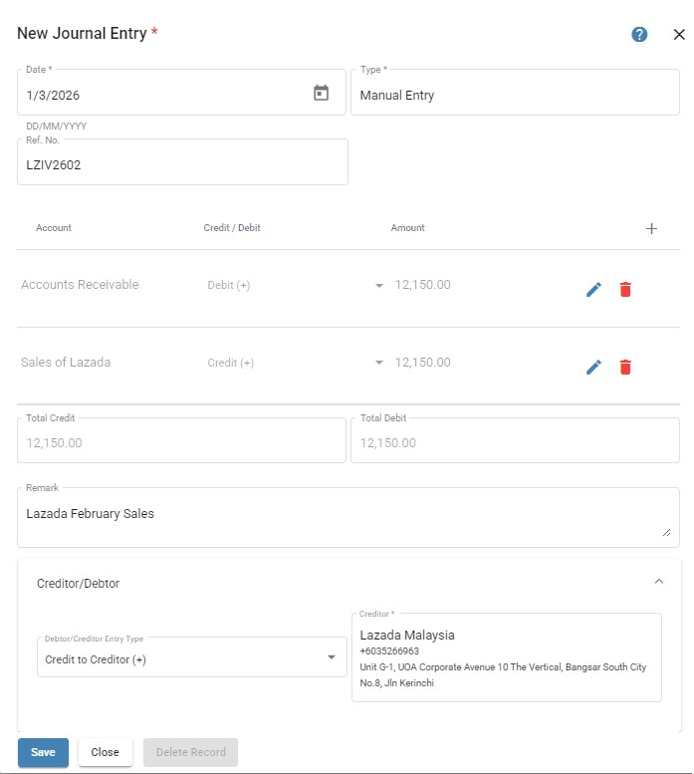Open the calendar date picker icon

(x=321, y=94)
